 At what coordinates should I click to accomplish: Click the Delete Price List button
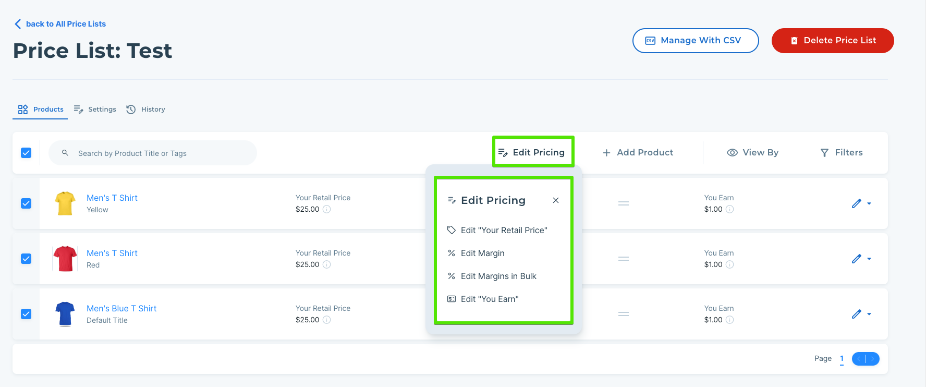click(833, 41)
